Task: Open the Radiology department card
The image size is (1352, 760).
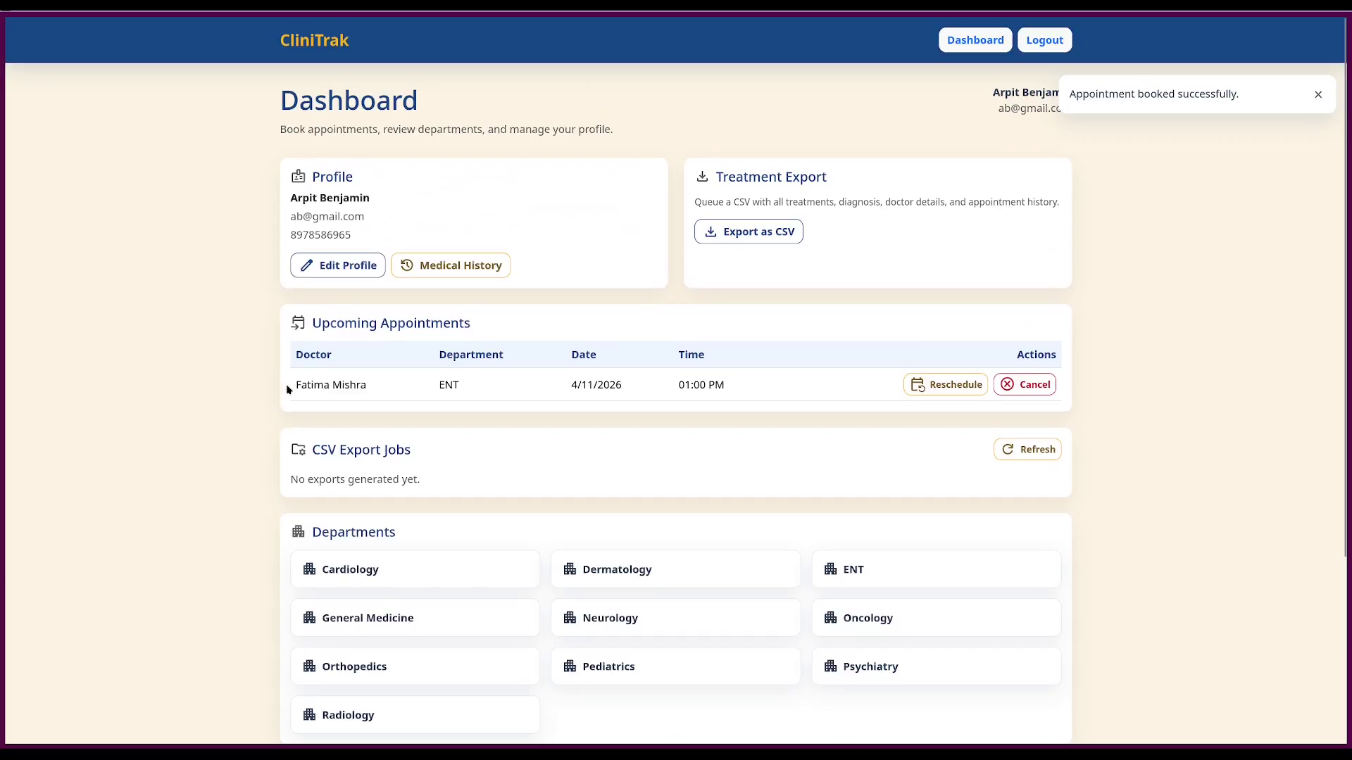Action: [x=415, y=715]
